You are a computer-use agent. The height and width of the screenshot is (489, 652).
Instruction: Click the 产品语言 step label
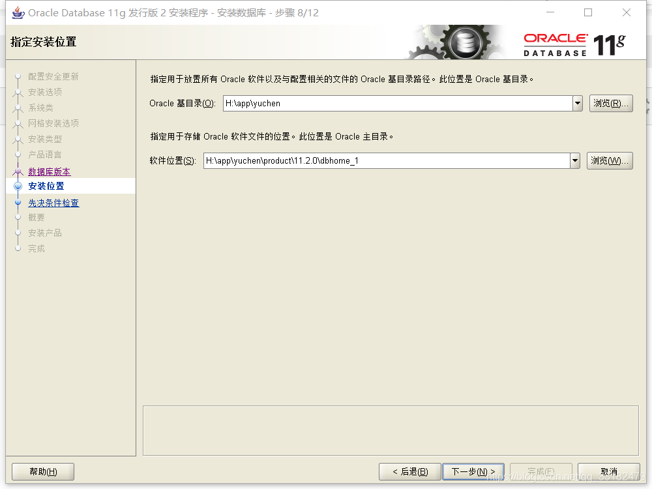(45, 155)
